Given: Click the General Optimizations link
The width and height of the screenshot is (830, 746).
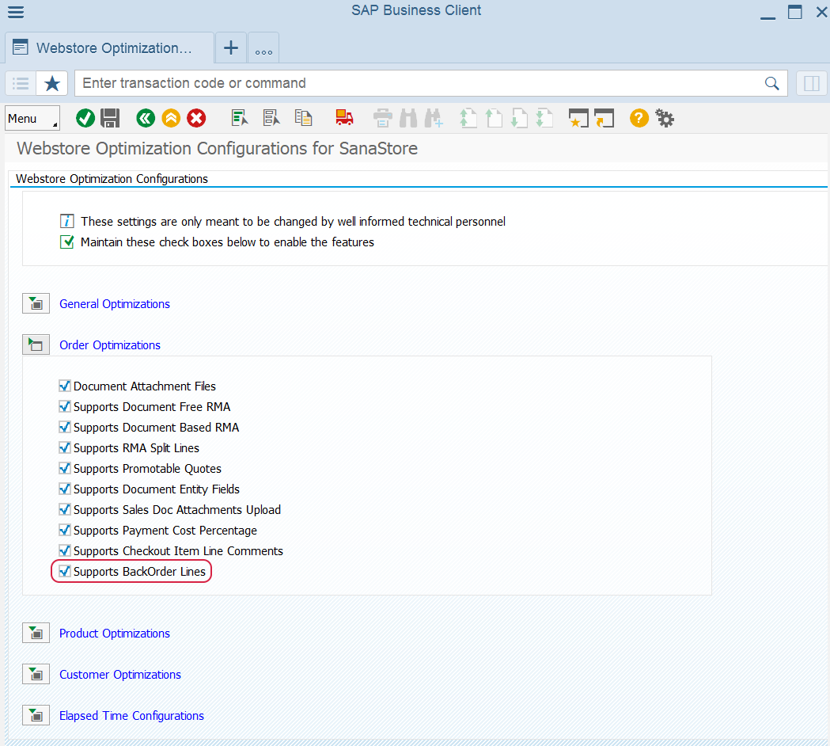Looking at the screenshot, I should pos(115,303).
